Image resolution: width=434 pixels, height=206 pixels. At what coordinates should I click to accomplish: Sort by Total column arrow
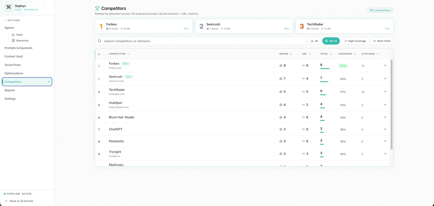click(331, 54)
